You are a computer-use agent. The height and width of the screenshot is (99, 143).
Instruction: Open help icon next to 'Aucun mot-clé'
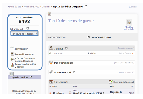(74, 72)
